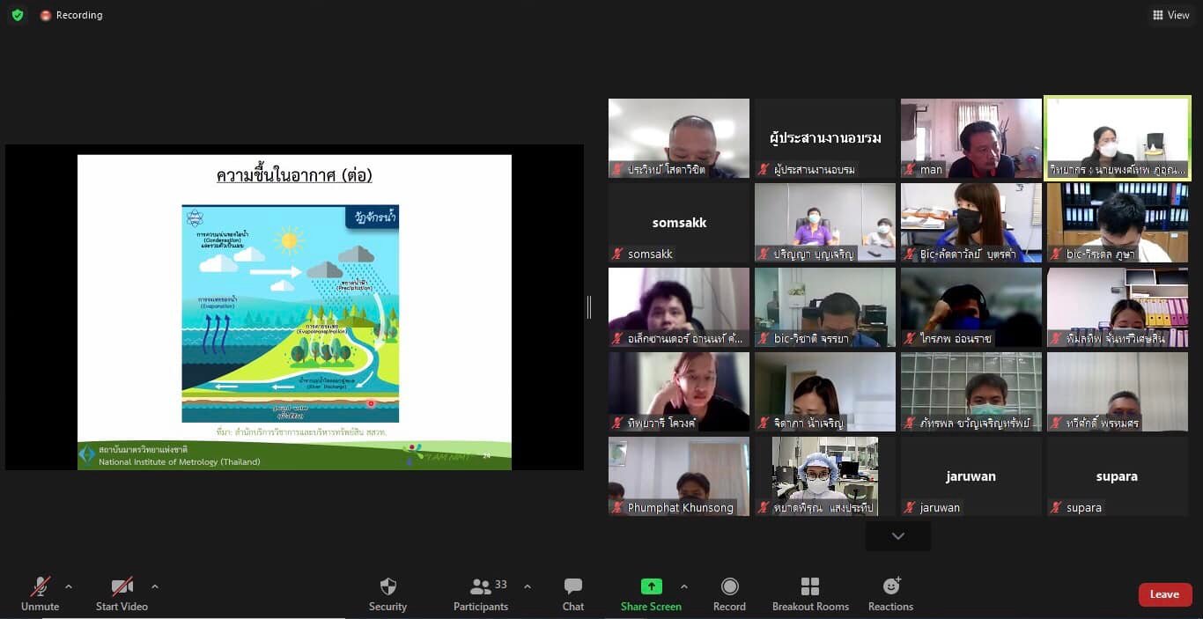Start Video with the camera toggle

click(x=122, y=593)
